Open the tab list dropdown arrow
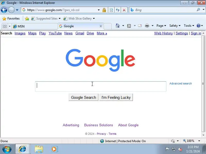 coord(10,26)
